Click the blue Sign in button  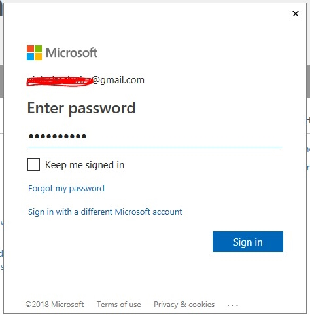(x=248, y=242)
